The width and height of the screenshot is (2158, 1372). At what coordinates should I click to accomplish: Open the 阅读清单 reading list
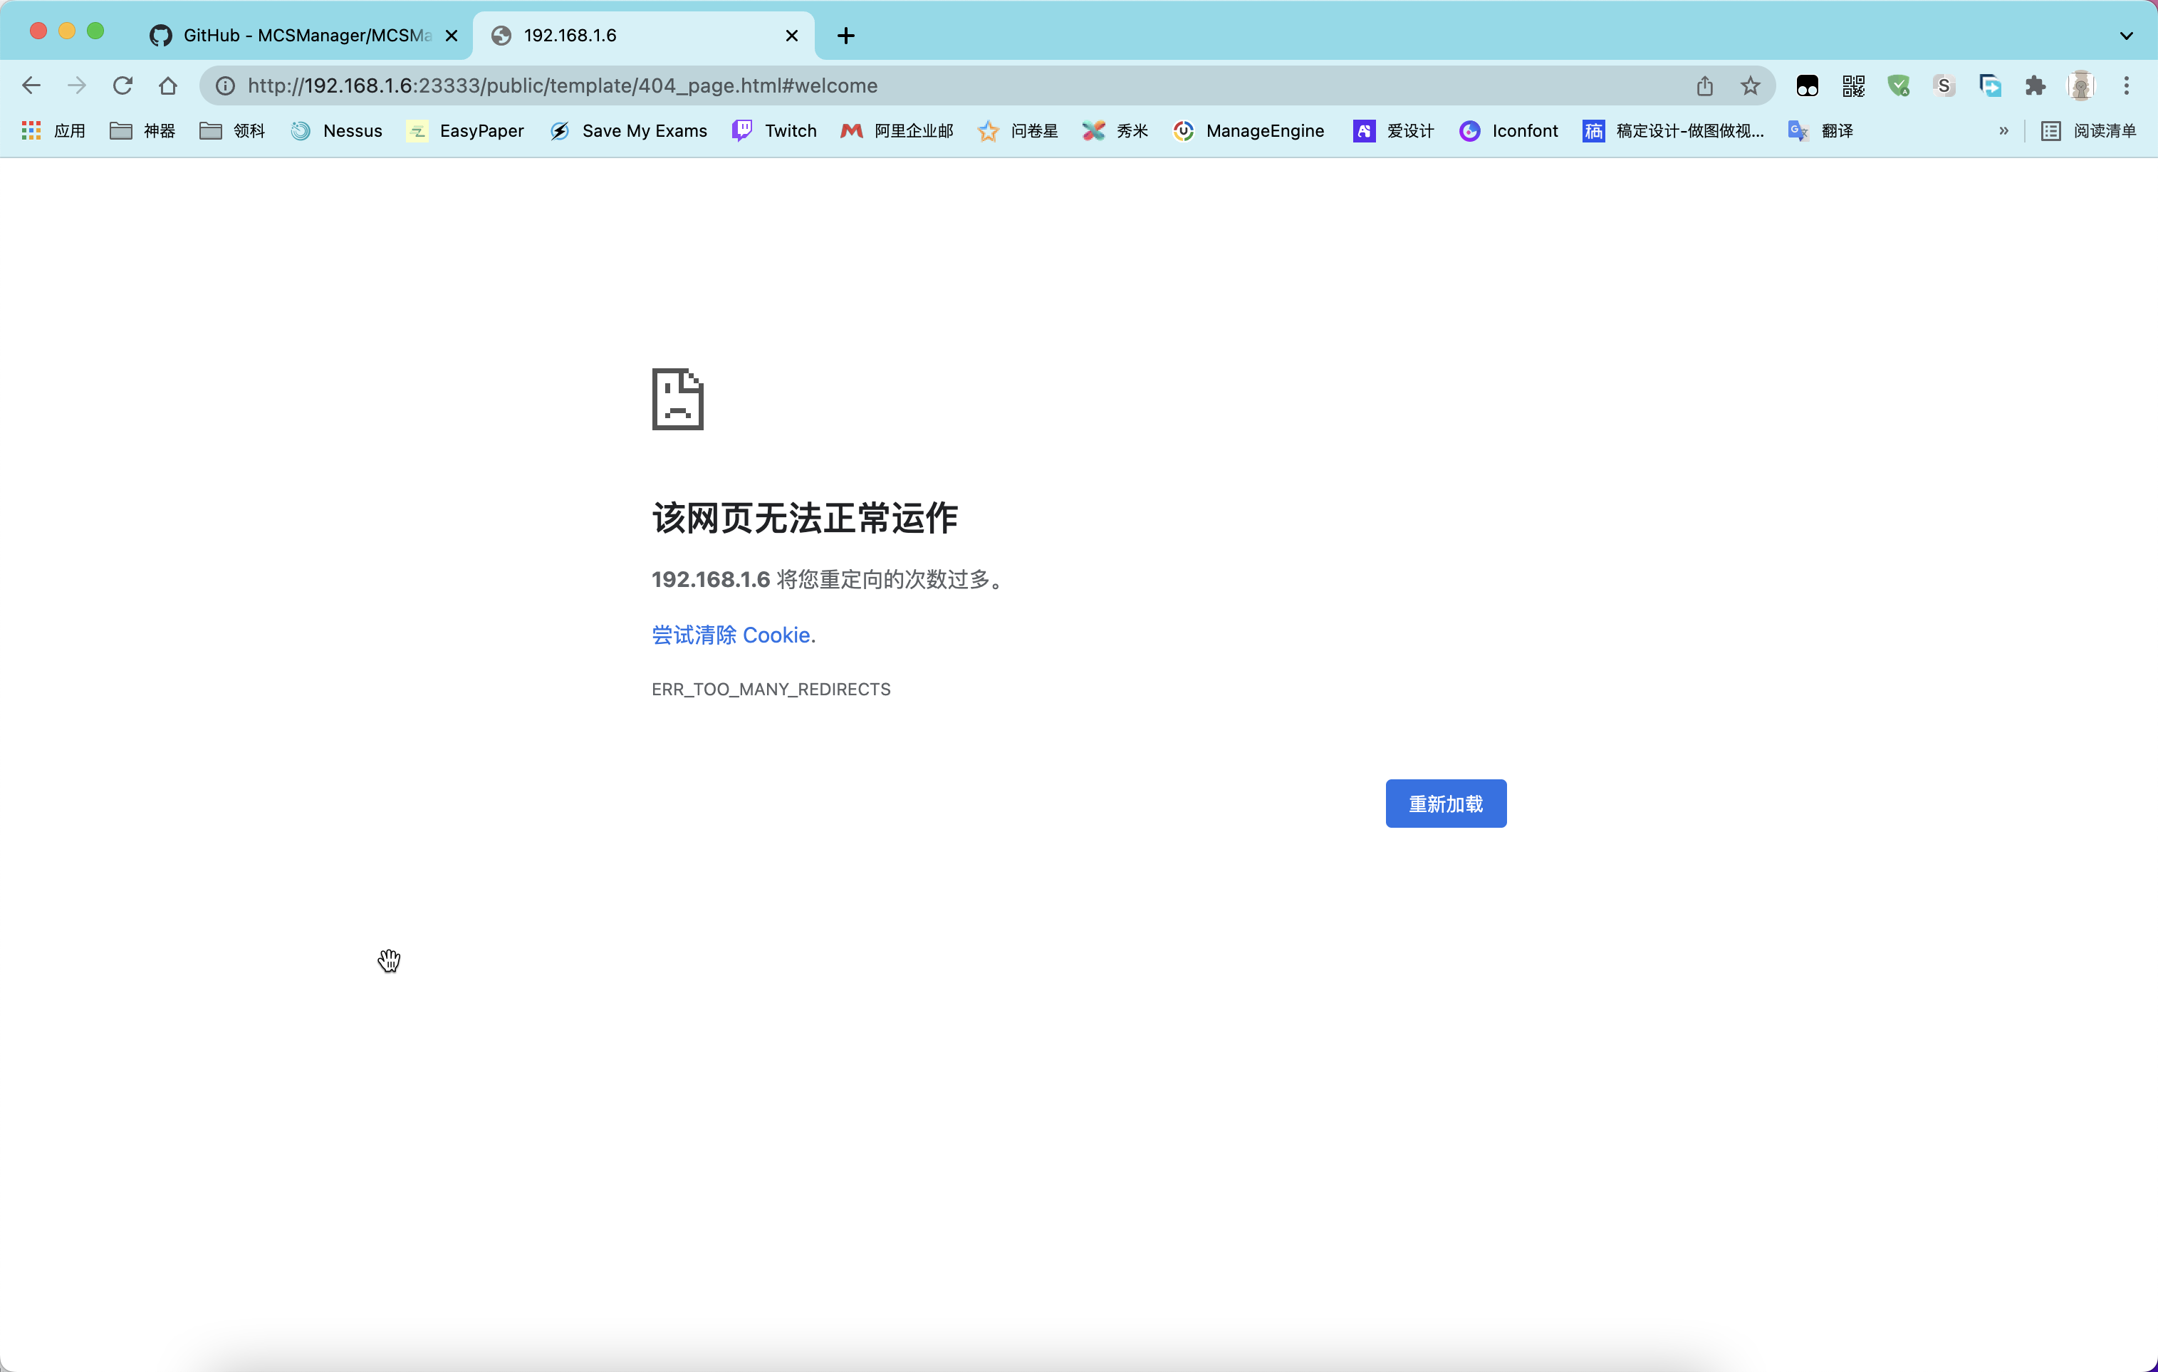(2089, 131)
